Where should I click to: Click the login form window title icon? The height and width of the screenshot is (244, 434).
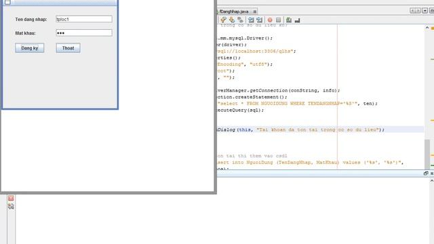7,2
